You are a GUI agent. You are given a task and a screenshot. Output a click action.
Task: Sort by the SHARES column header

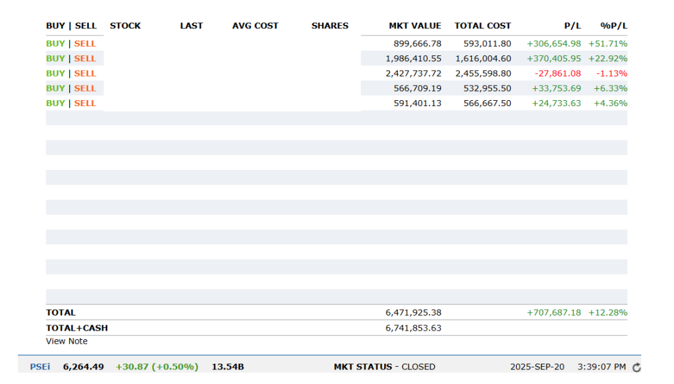coord(329,26)
